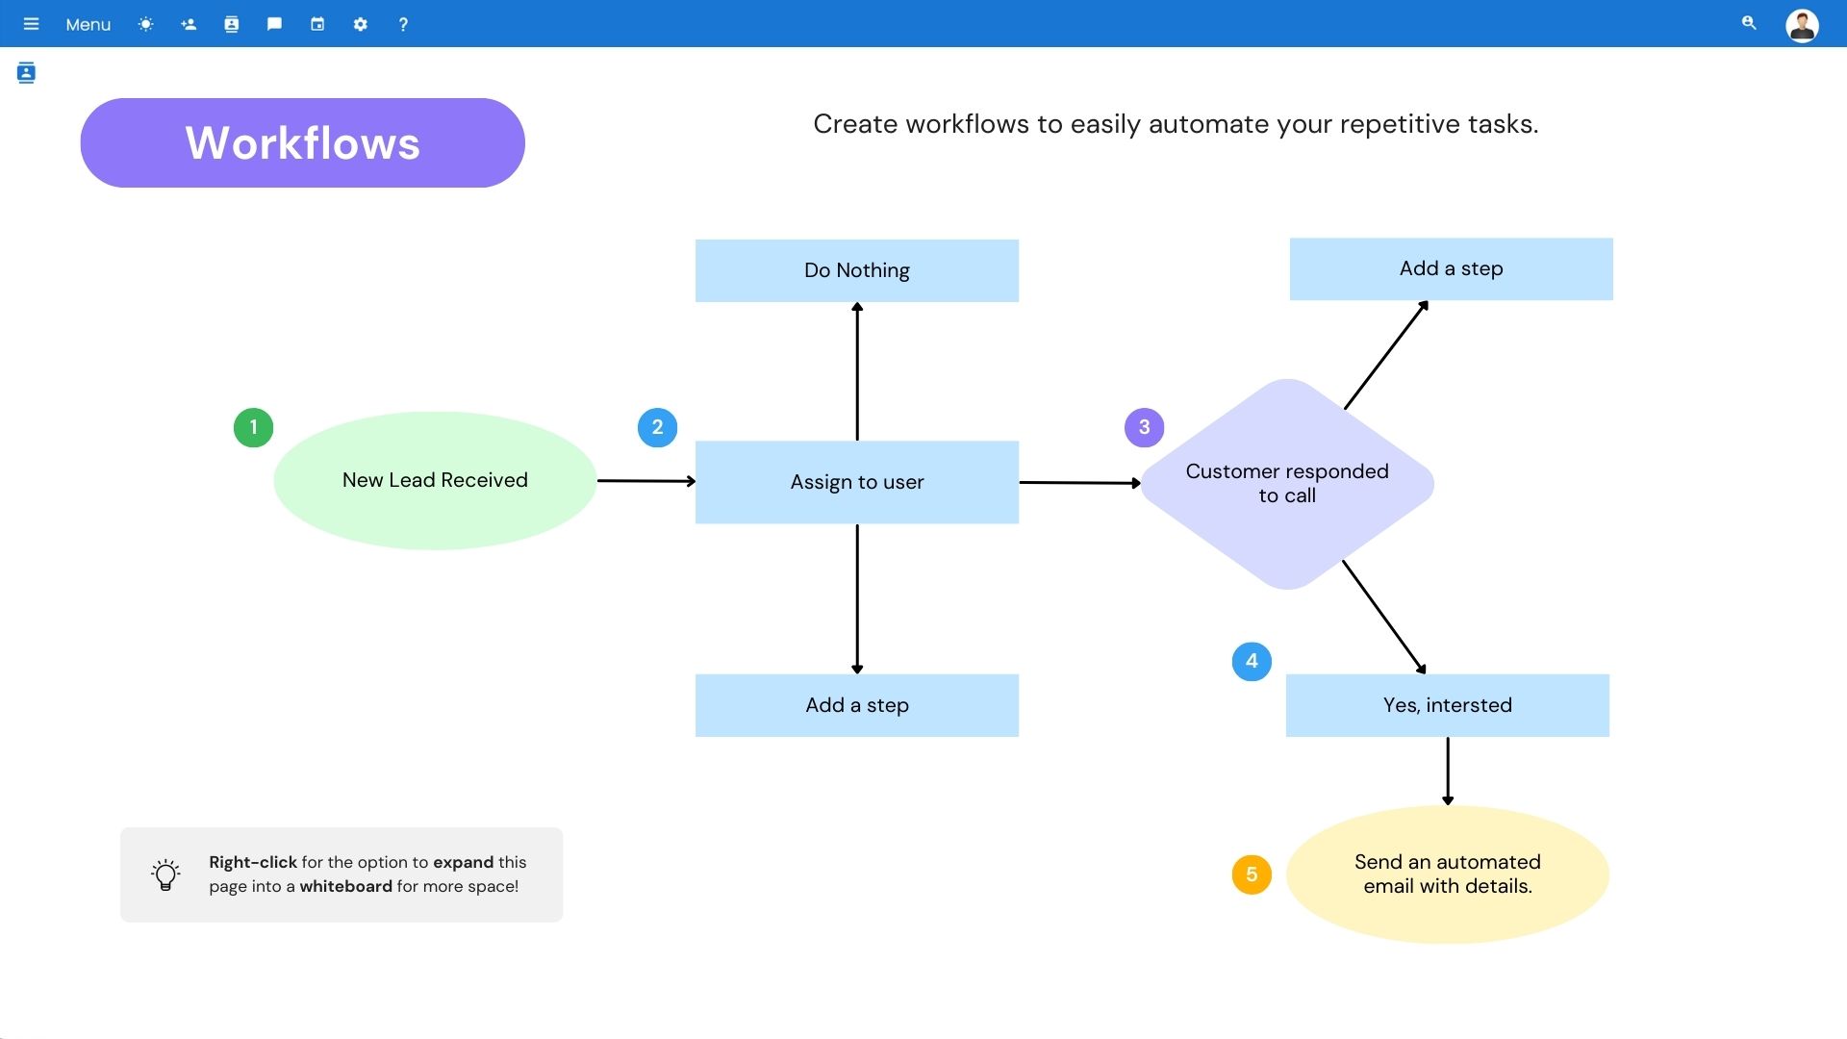Image resolution: width=1847 pixels, height=1039 pixels.
Task: Toggle the 'Send an automated email' step
Action: click(x=1448, y=873)
